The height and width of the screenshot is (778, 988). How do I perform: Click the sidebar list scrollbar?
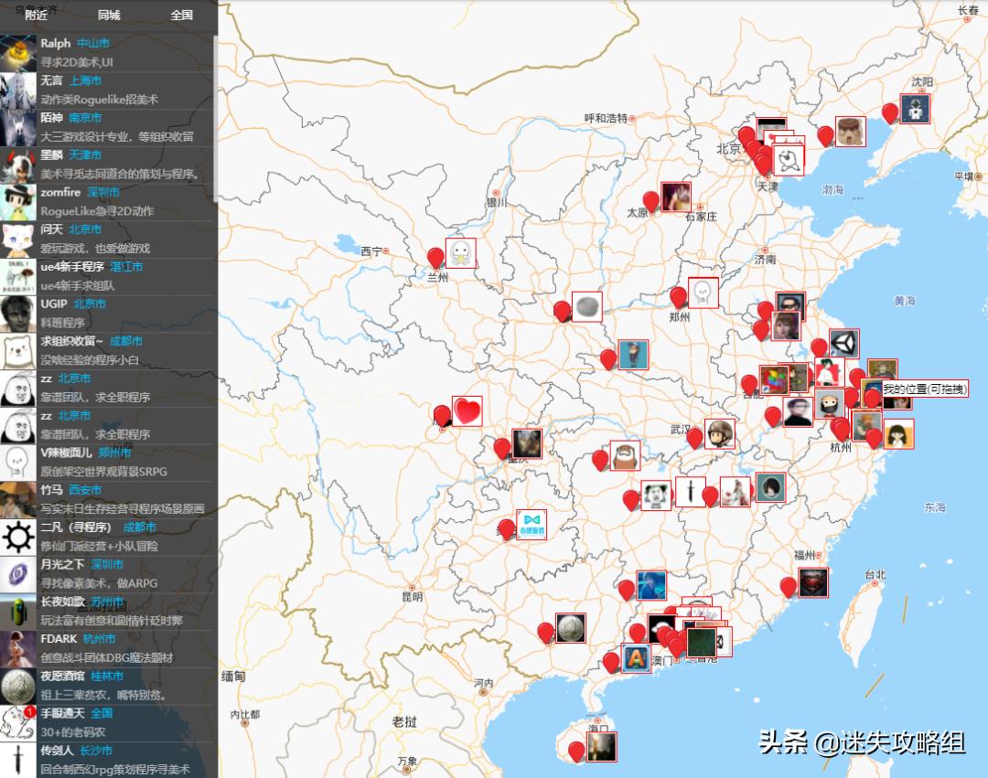click(x=216, y=117)
